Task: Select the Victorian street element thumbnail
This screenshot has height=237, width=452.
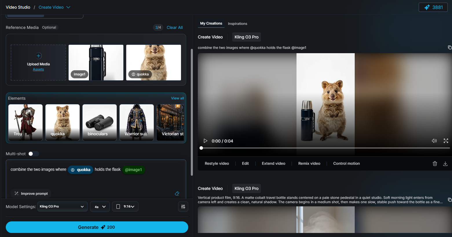Action: point(170,123)
